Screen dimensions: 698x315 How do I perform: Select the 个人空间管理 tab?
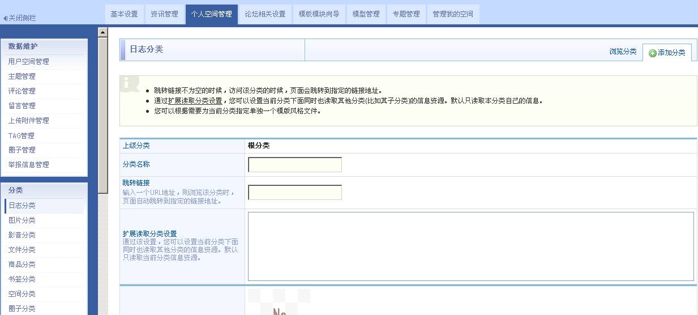211,14
